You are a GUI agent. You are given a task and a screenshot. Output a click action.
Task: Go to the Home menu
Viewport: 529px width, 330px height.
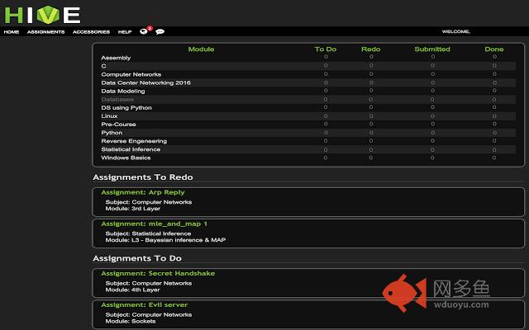click(x=12, y=31)
